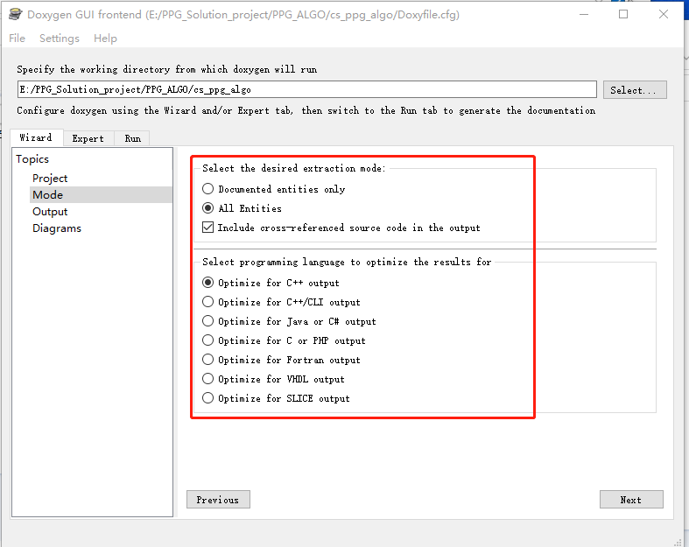Select Optimize for C or PHP output
This screenshot has width=689, height=547.
(x=284, y=340)
